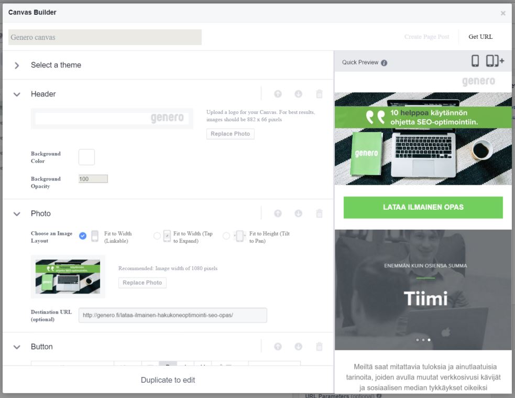This screenshot has height=398, width=515.
Task: Delete the Button section
Action: 319,347
